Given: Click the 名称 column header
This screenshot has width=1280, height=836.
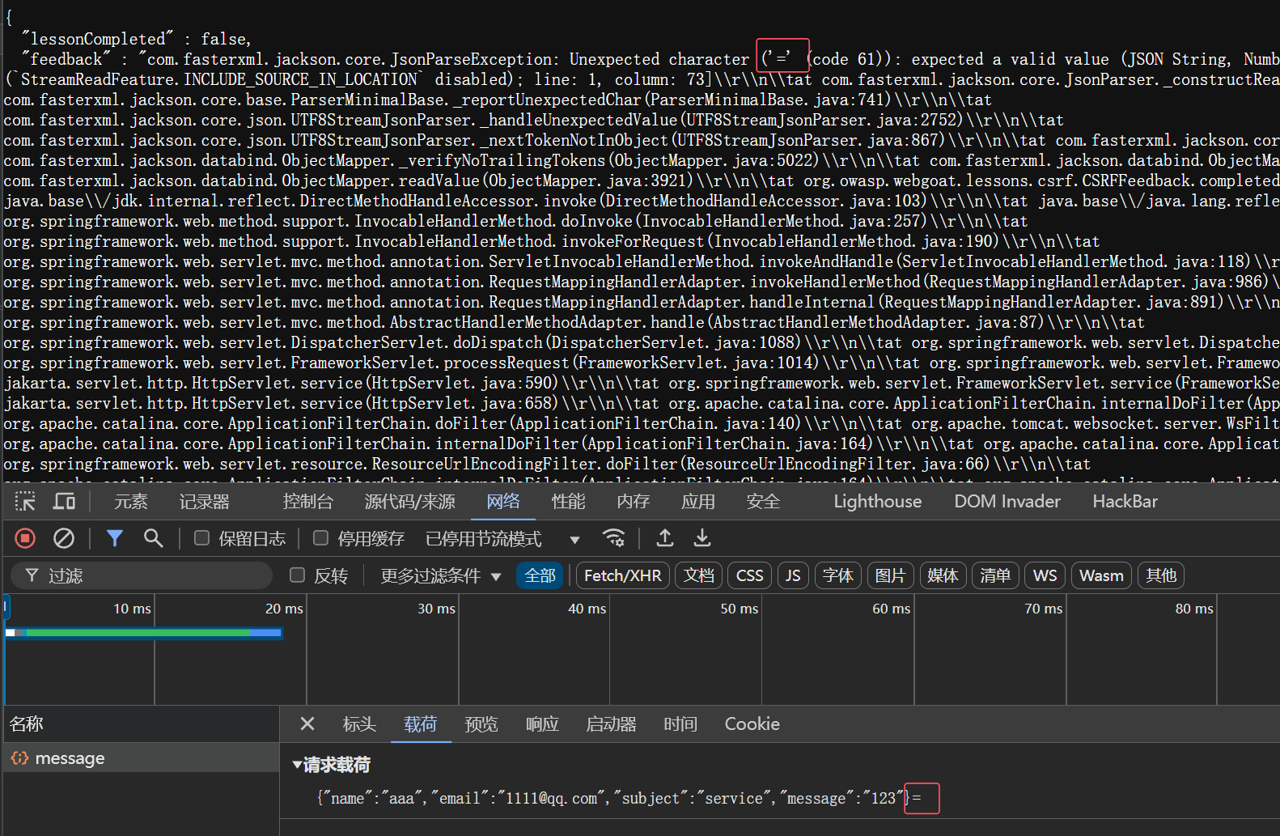Looking at the screenshot, I should (x=142, y=724).
